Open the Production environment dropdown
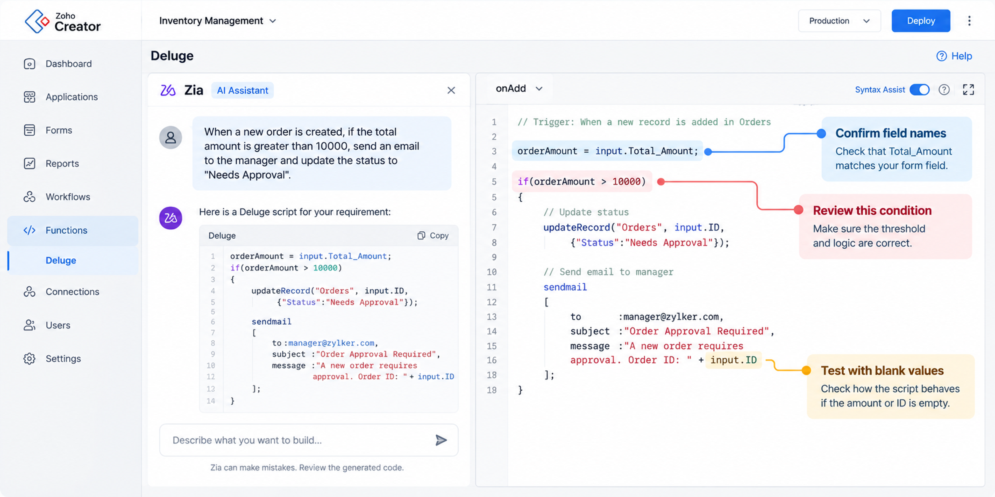Viewport: 995px width, 497px height. tap(839, 21)
